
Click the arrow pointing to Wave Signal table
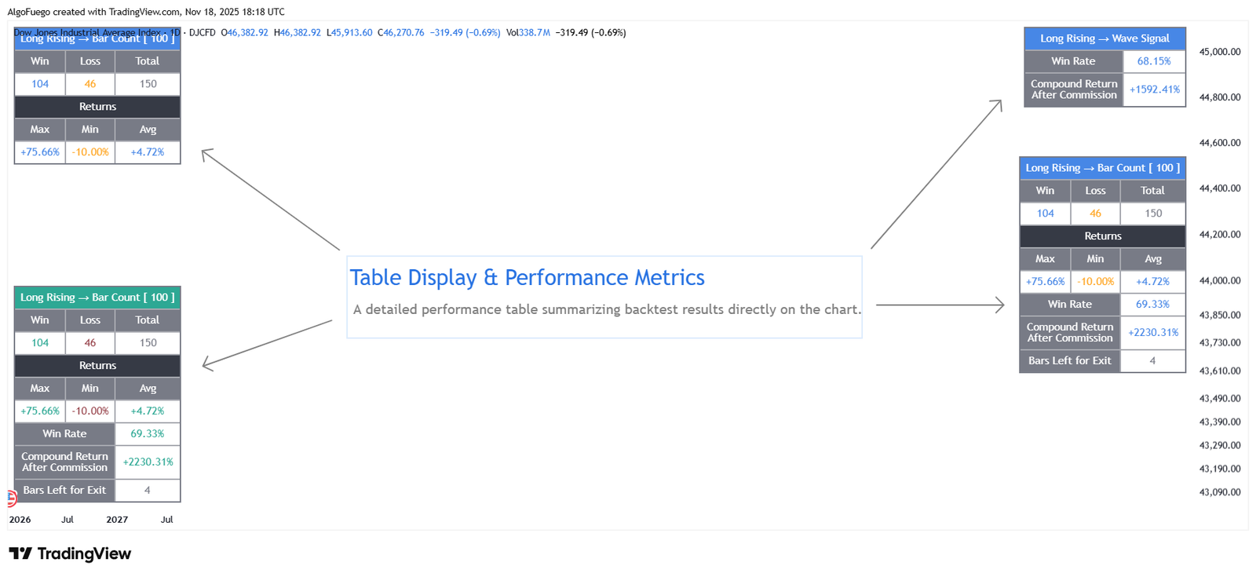(x=936, y=174)
